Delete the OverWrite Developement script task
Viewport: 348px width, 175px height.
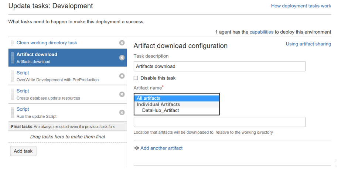click(x=122, y=76)
